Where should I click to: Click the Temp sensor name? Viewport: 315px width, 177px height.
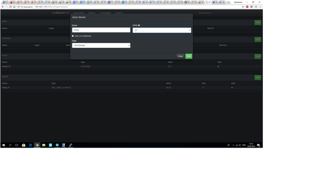[4, 88]
